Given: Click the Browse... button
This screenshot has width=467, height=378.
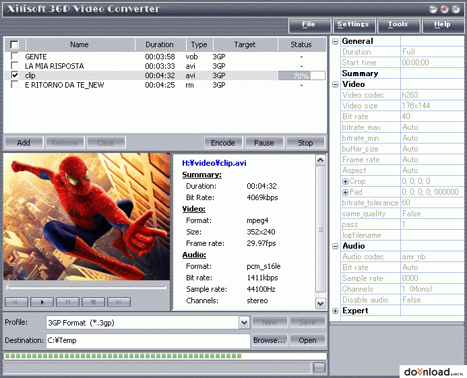Looking at the screenshot, I should (270, 340).
